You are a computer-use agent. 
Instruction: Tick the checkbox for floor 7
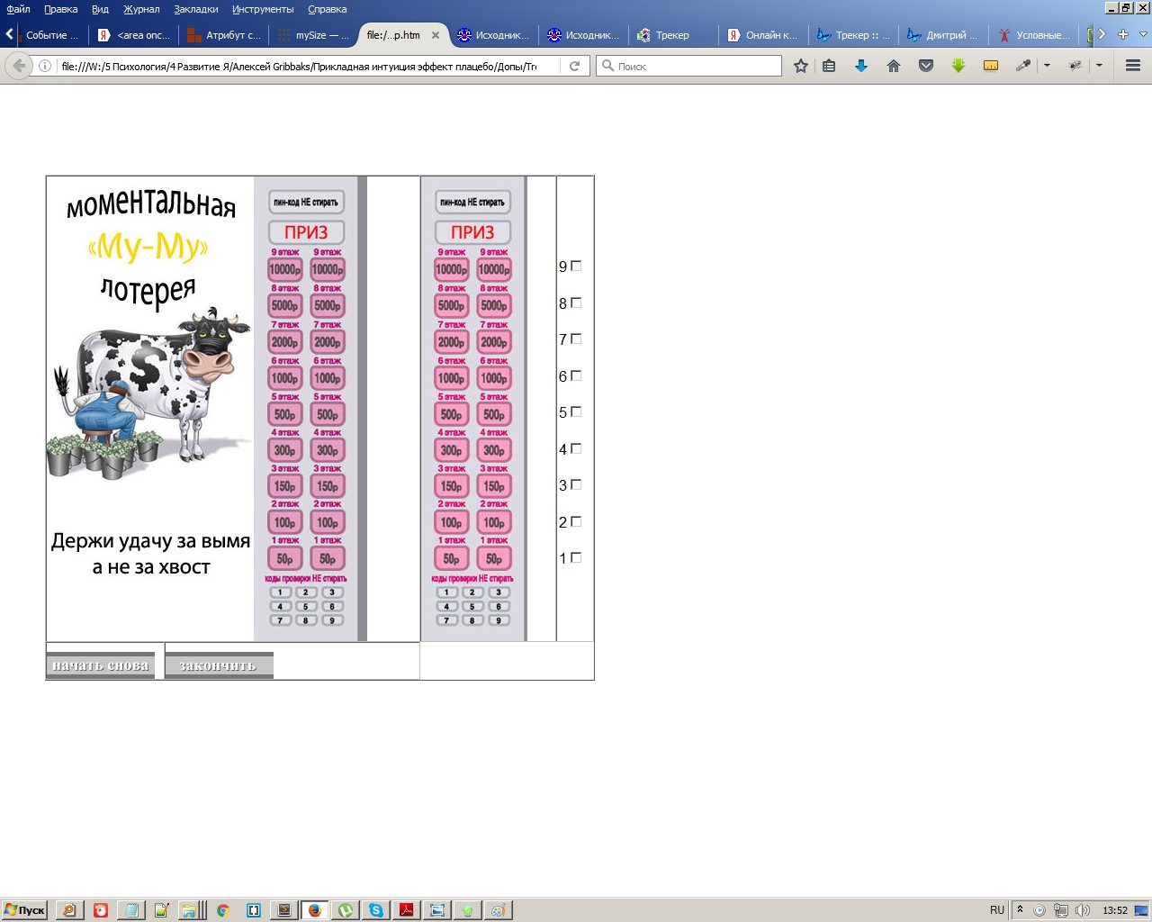pyautogui.click(x=577, y=339)
